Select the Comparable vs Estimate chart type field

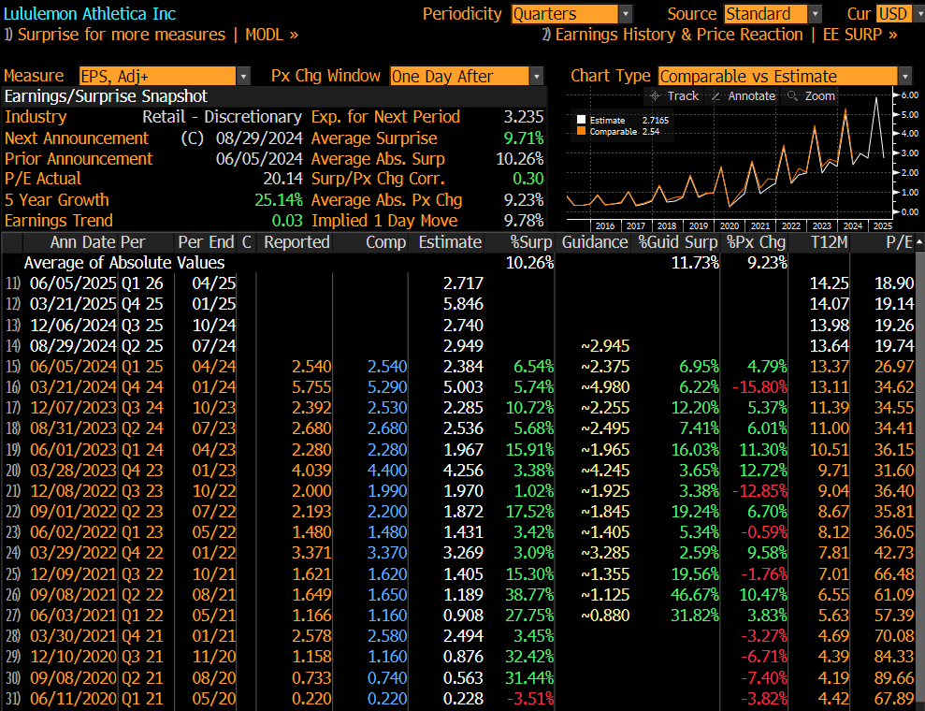point(778,76)
